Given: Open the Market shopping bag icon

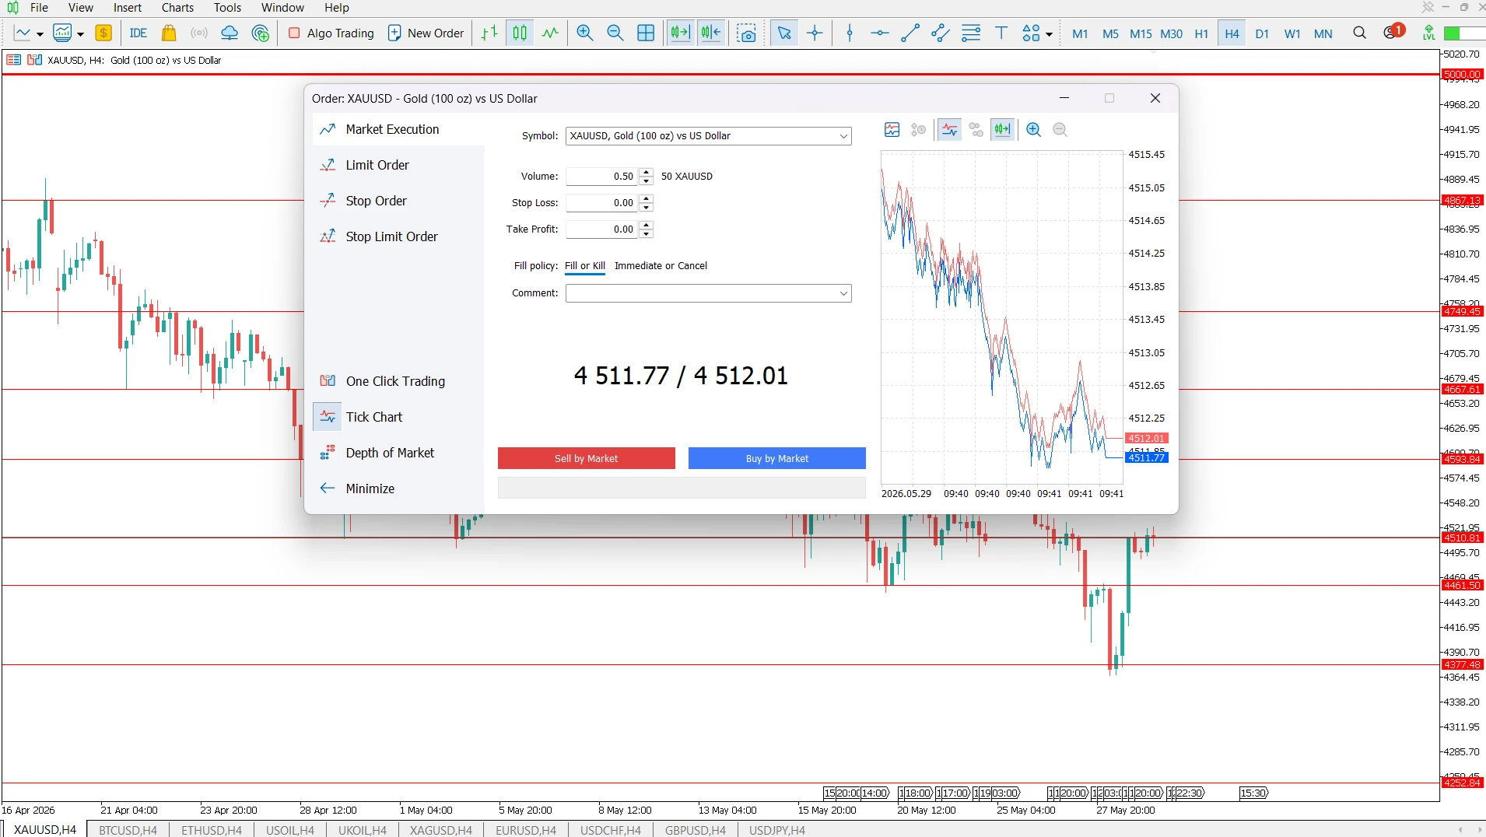Looking at the screenshot, I should pyautogui.click(x=169, y=33).
